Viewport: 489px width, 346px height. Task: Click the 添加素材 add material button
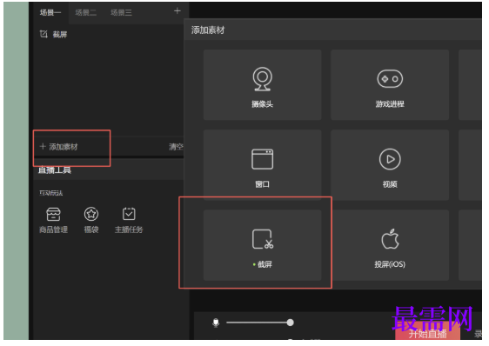pos(59,147)
